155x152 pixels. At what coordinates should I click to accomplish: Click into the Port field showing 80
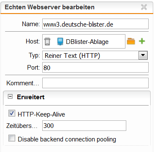(95, 68)
